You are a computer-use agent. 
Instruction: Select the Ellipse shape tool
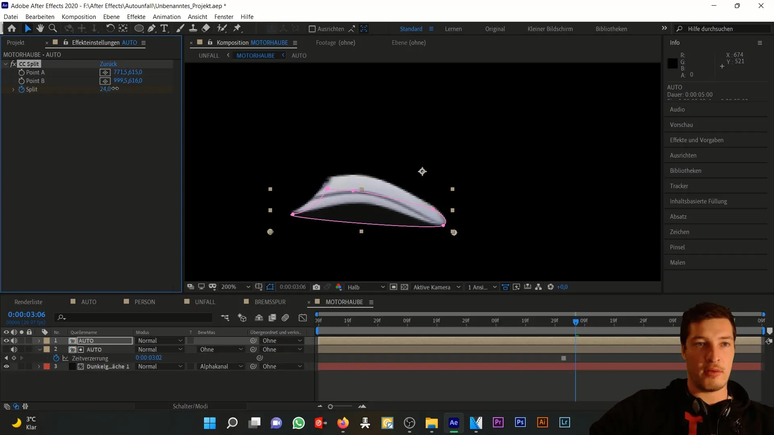point(139,29)
